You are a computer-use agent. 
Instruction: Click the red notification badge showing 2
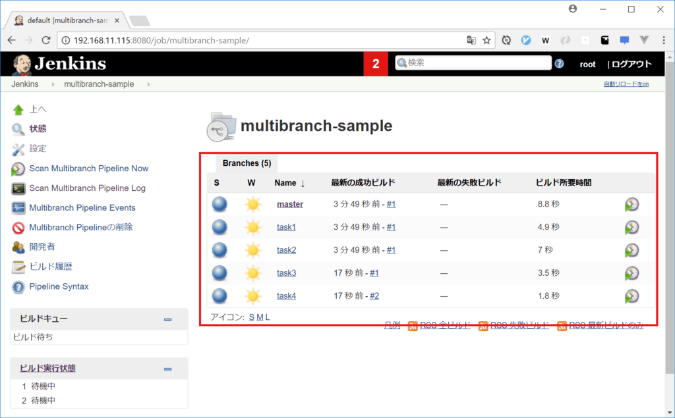coord(376,64)
